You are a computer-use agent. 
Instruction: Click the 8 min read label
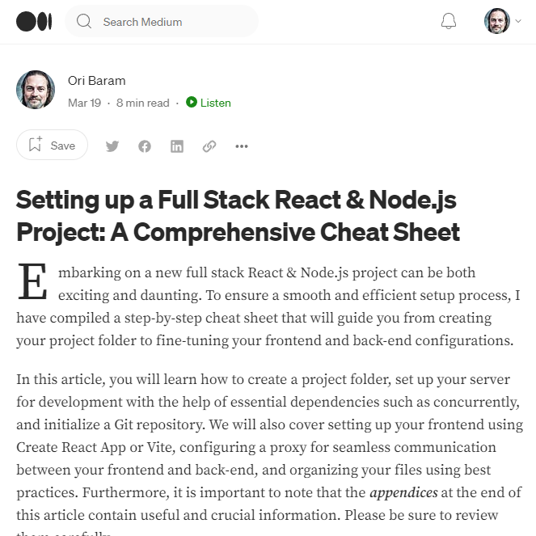143,103
